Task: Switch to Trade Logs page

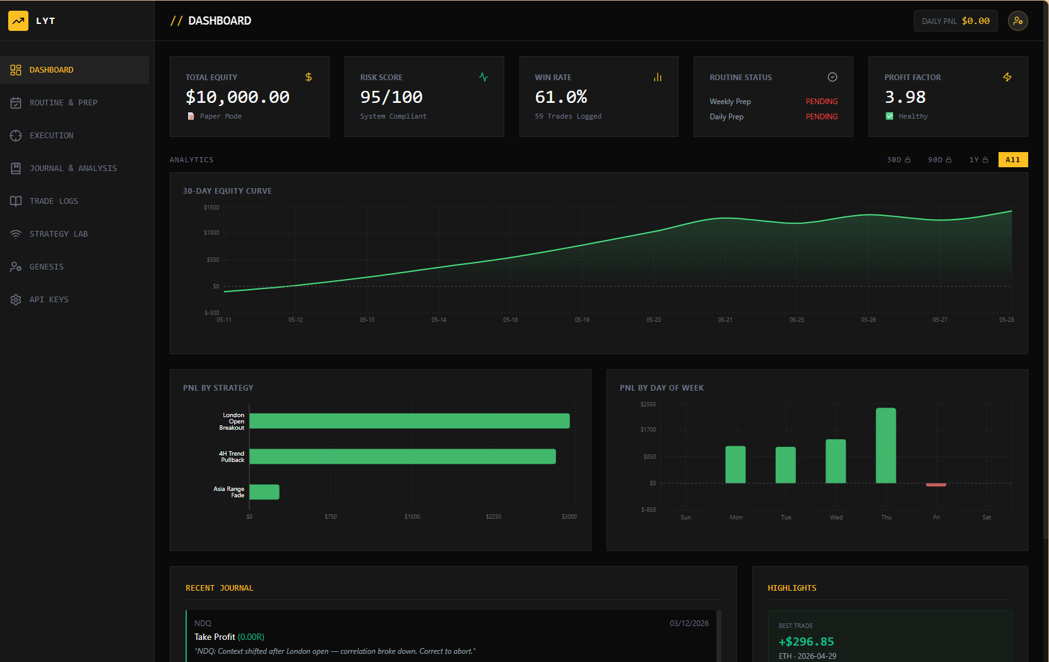Action: point(74,201)
